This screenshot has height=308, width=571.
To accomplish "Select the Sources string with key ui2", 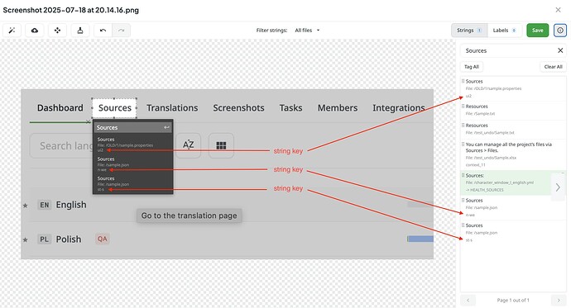I will [x=513, y=88].
